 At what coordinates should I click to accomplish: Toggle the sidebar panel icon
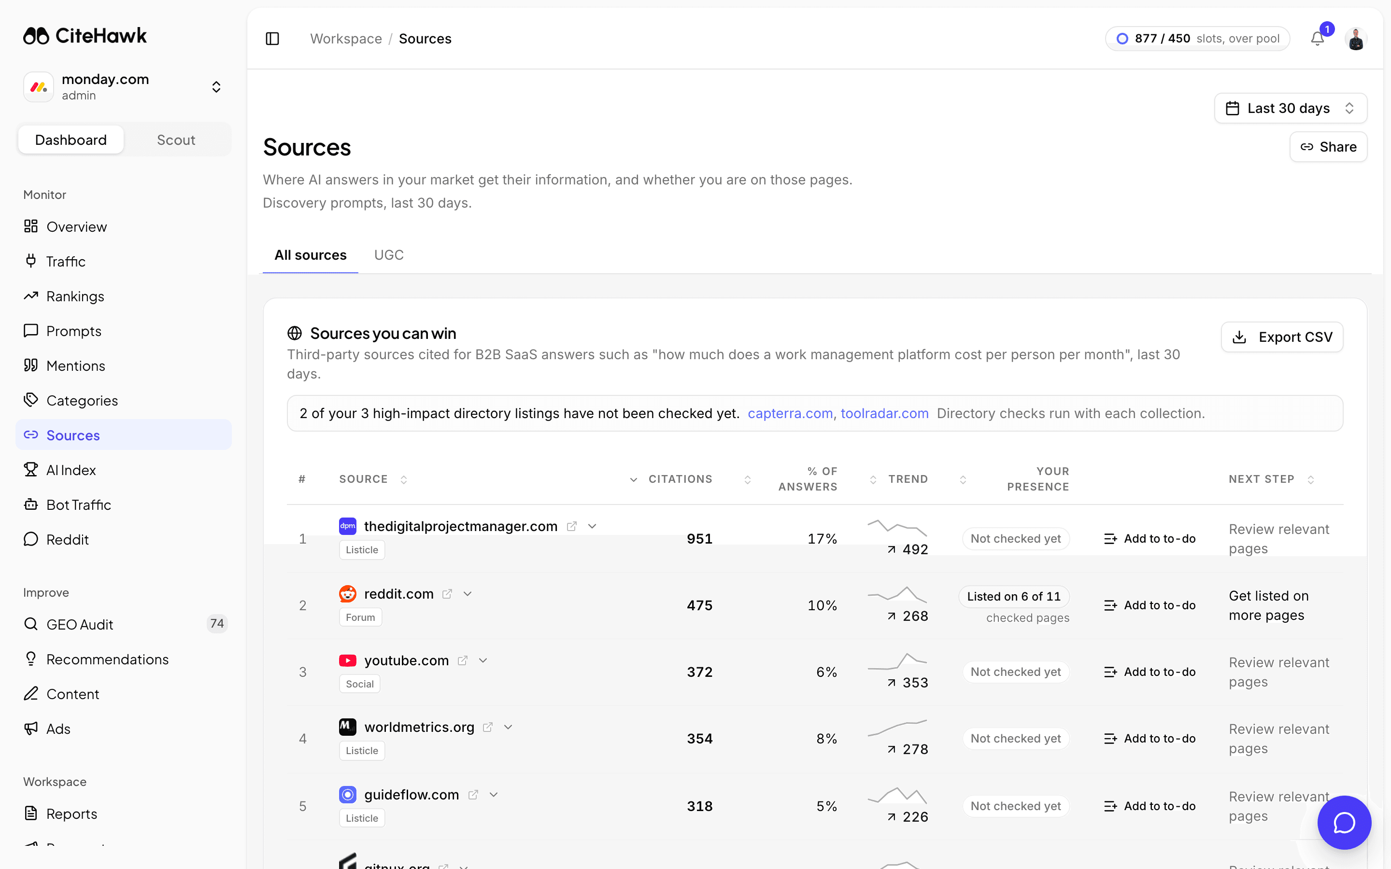(272, 39)
